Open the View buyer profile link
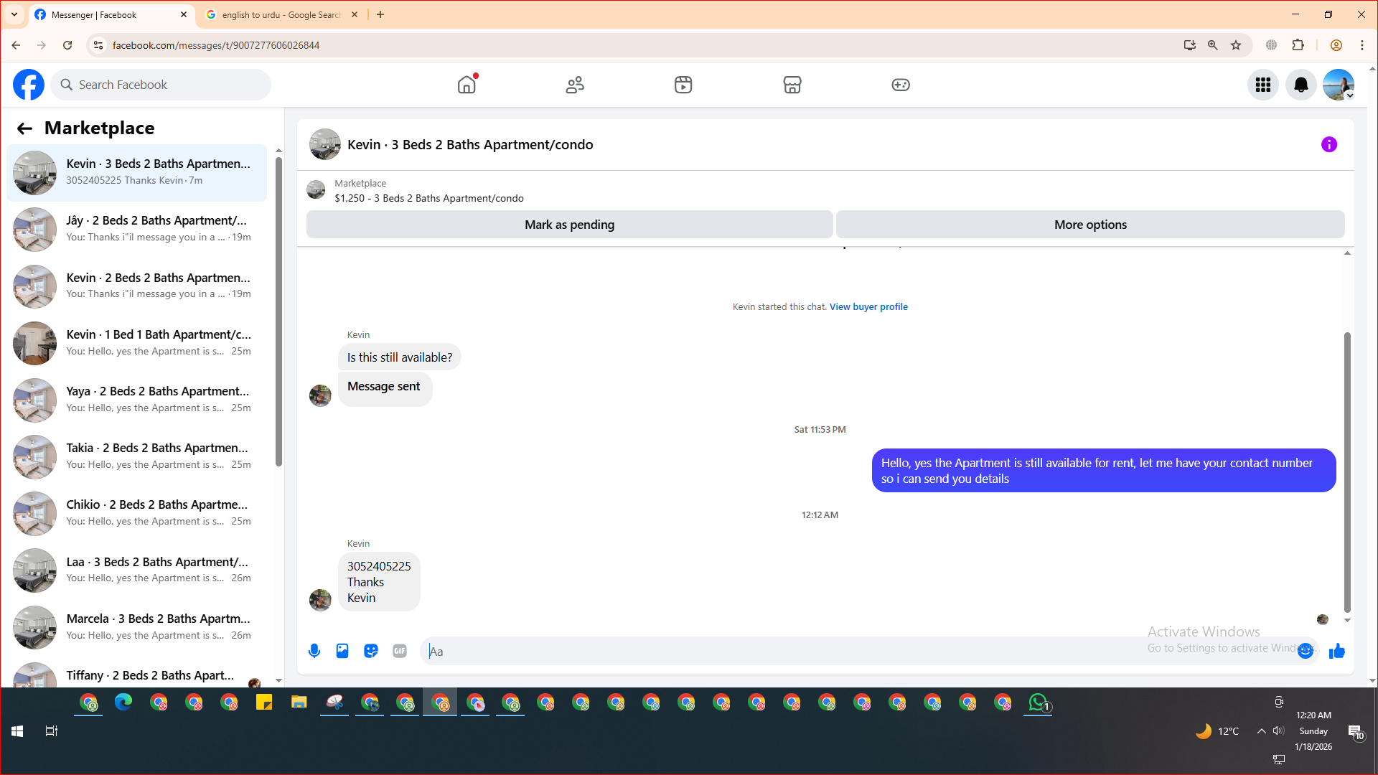The image size is (1378, 775). (x=868, y=306)
